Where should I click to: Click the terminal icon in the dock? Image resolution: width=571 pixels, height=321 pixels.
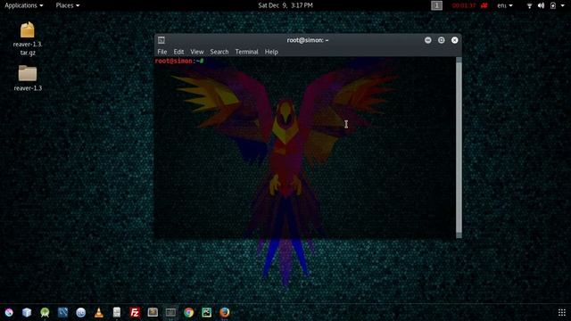170,312
